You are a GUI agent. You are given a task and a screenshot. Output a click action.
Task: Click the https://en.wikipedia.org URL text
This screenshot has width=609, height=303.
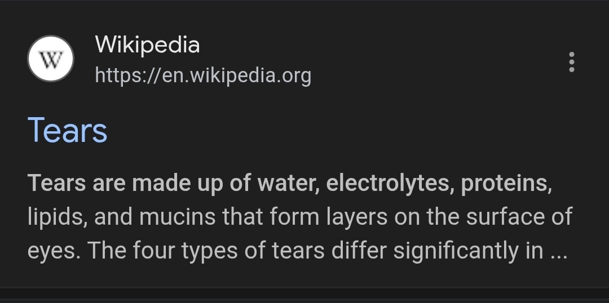(x=203, y=75)
